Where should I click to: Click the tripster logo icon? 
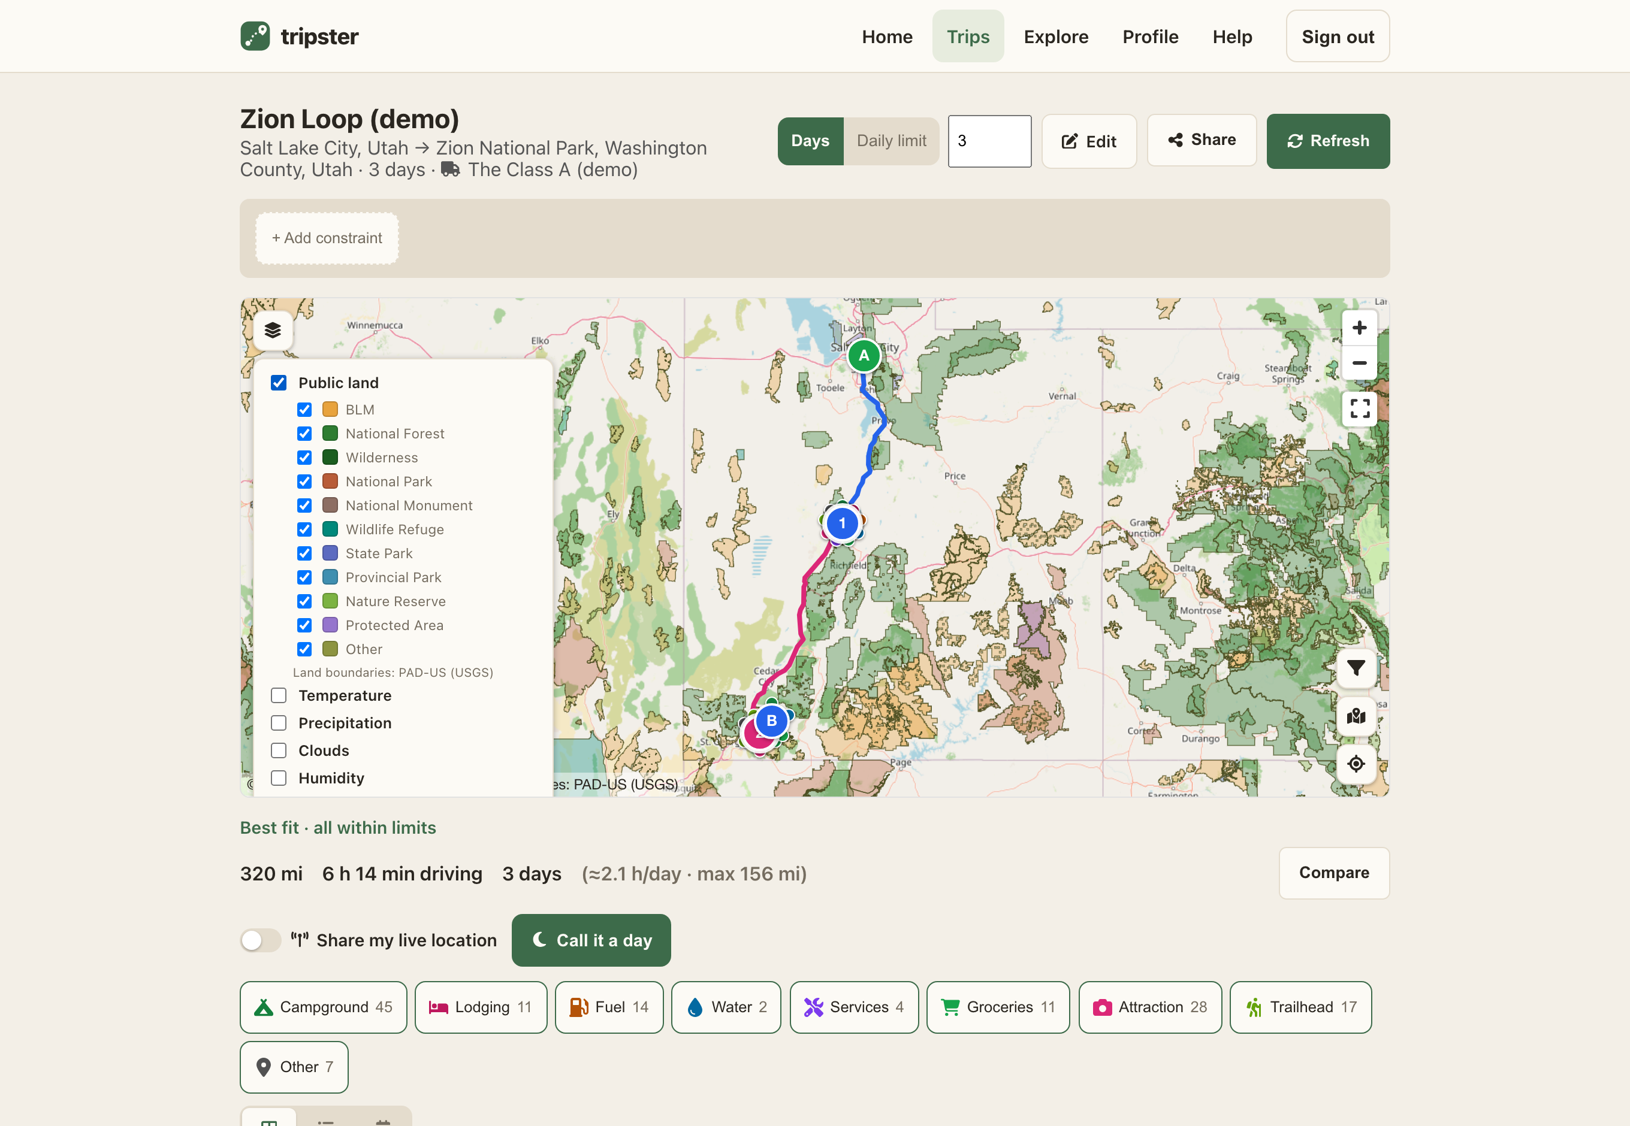tap(255, 36)
